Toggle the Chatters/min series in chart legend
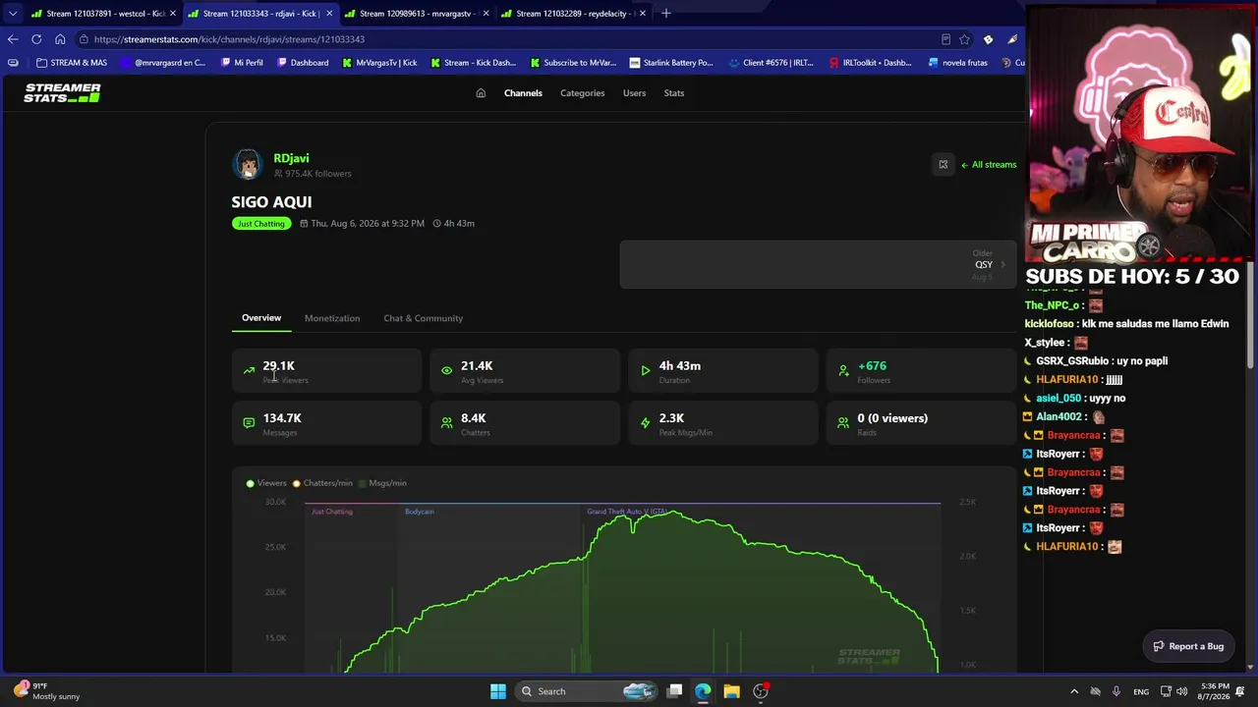This screenshot has height=707, width=1258. pyautogui.click(x=322, y=483)
